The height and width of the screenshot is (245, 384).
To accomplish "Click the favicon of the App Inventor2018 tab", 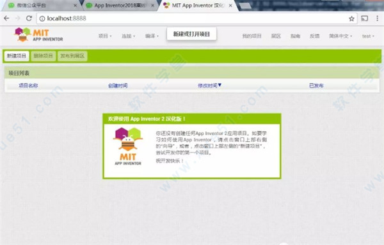I will pos(89,5).
